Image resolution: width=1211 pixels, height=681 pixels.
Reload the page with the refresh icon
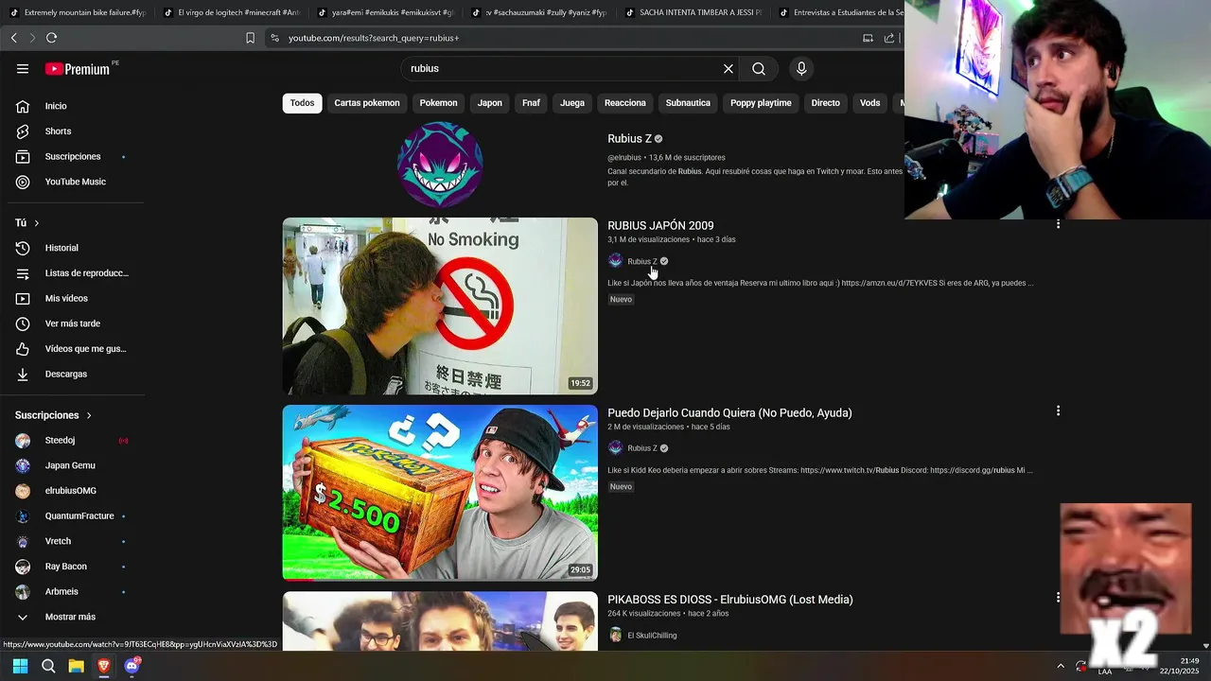pos(51,38)
